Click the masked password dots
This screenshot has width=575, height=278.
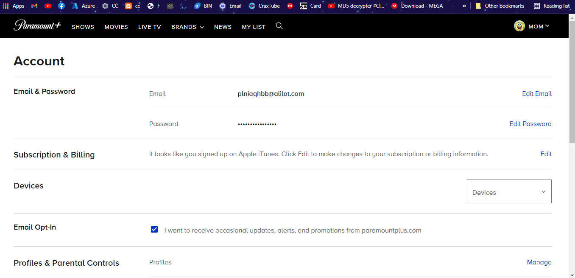257,124
